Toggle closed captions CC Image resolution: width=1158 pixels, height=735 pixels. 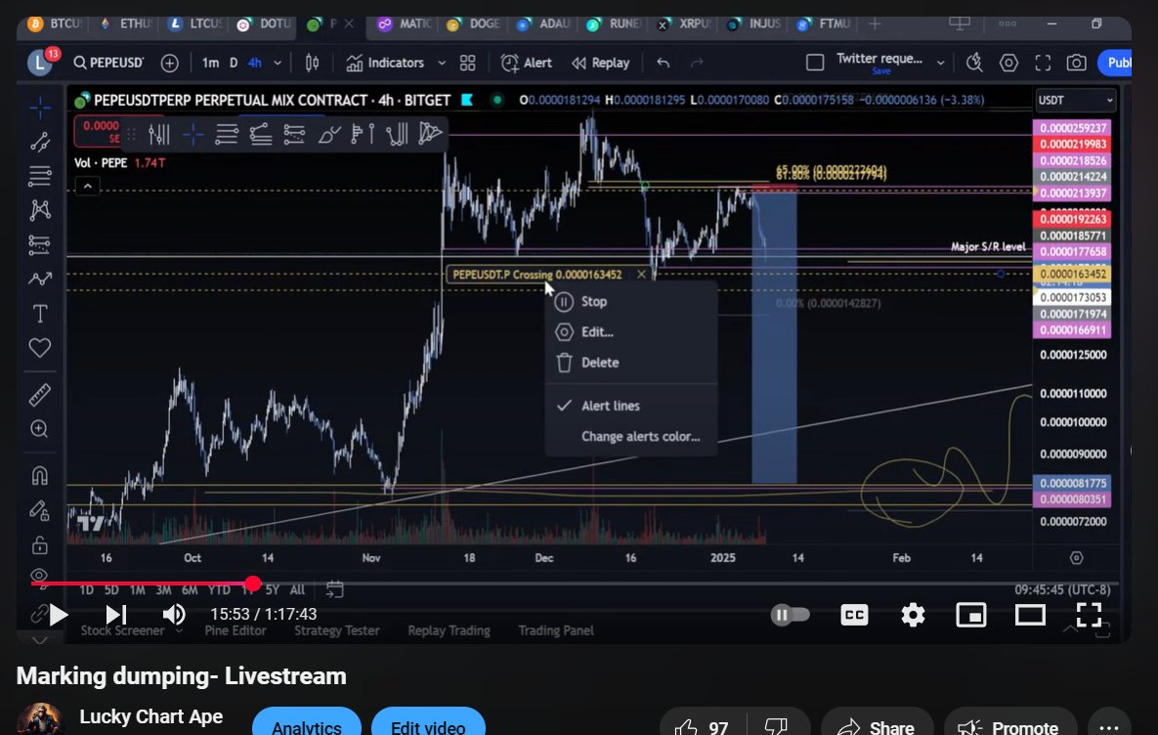(854, 615)
